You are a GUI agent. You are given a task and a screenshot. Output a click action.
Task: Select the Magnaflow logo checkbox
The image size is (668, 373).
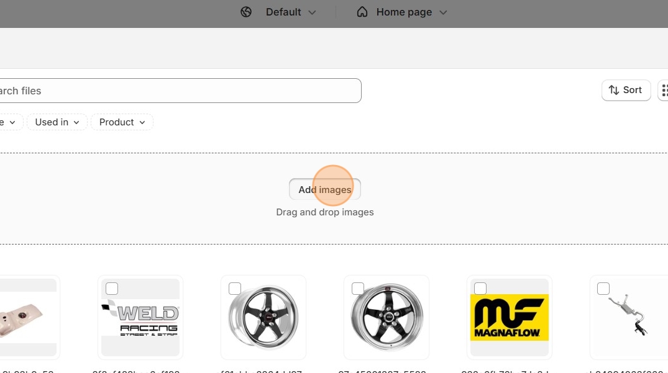480,289
